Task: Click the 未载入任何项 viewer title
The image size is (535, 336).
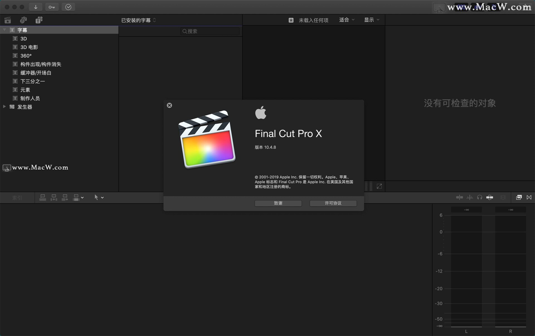Action: point(313,20)
